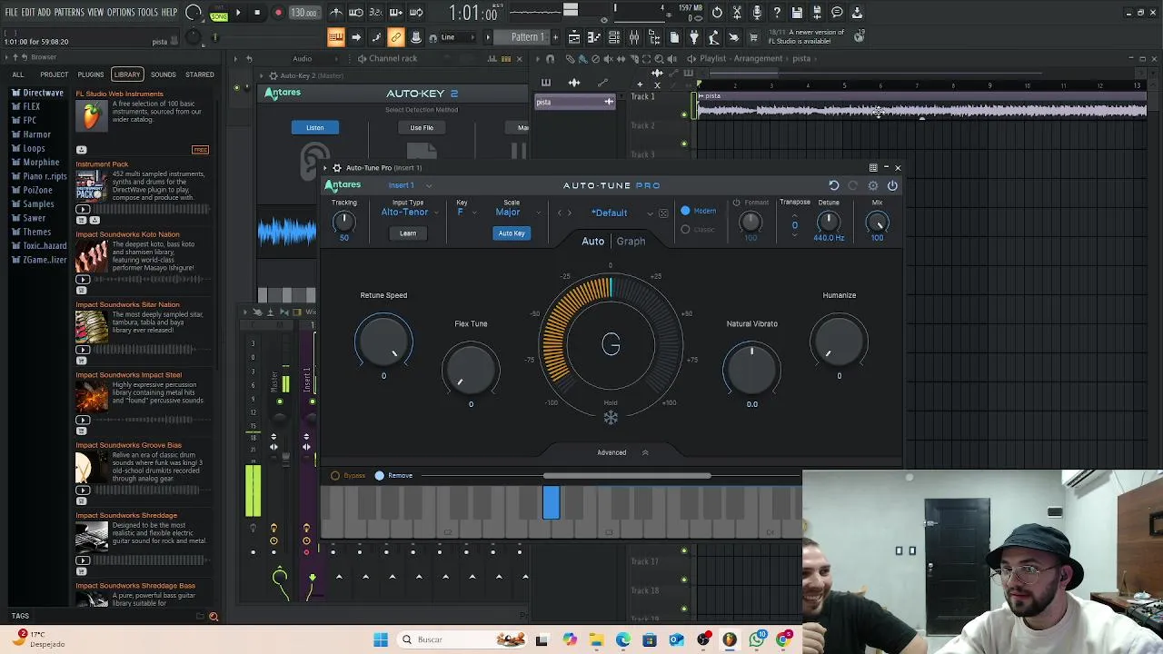Click the chat bubble icon in the top toolbar
The height and width of the screenshot is (654, 1163).
click(837, 13)
